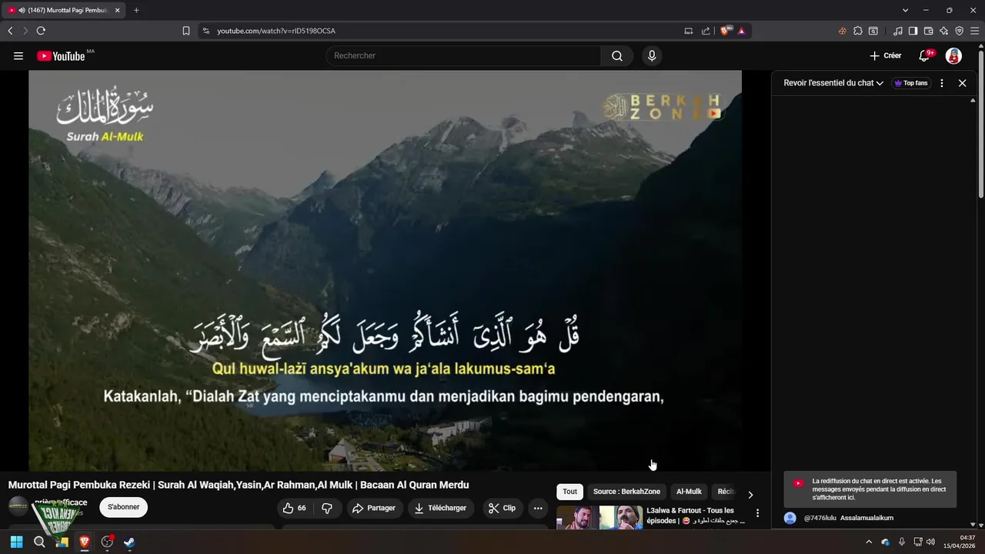Select the 'Source : BerkahZone' chip
985x554 pixels.
coord(626,492)
